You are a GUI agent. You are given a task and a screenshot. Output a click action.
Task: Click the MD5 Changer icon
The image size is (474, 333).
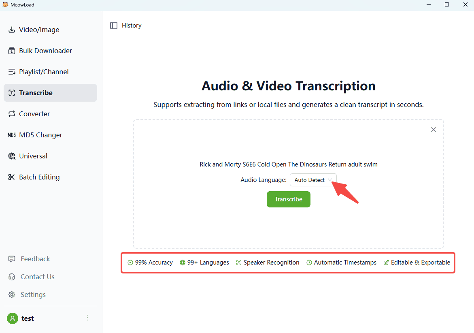point(12,135)
